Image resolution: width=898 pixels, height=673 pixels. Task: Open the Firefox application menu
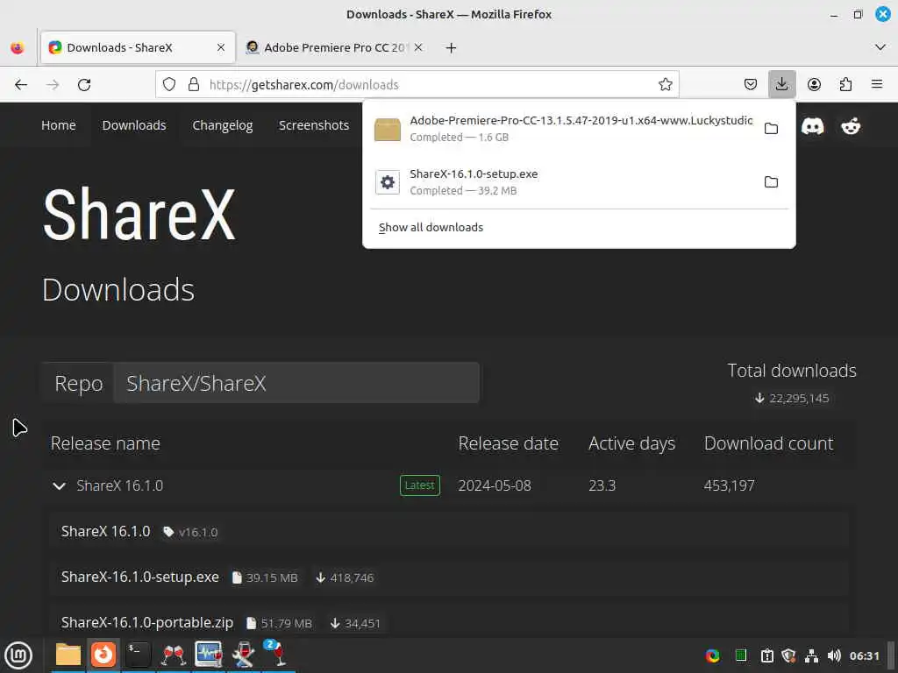click(x=877, y=85)
